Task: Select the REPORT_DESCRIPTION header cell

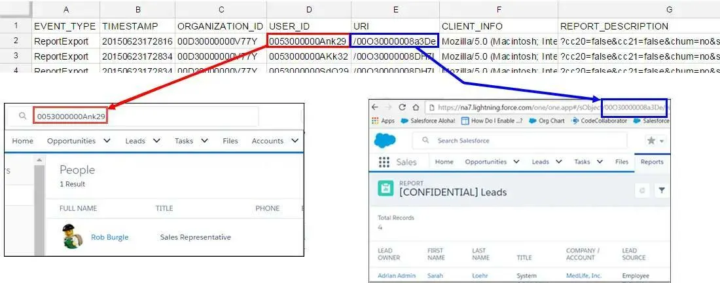Action: pyautogui.click(x=639, y=26)
